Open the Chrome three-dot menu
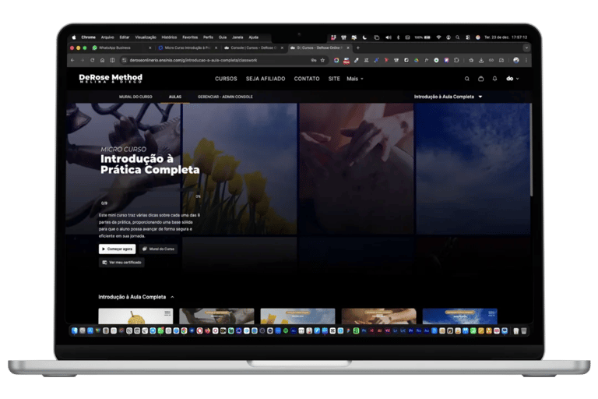598x399 pixels. [x=526, y=60]
